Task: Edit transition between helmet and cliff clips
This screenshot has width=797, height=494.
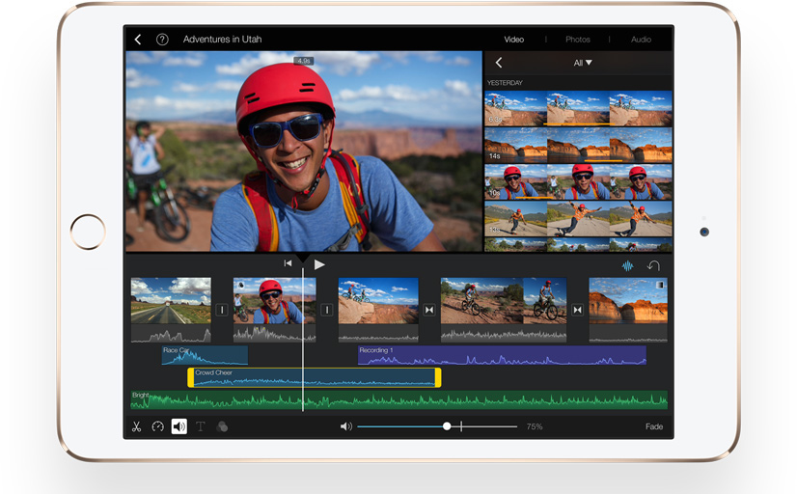Action: coord(327,310)
